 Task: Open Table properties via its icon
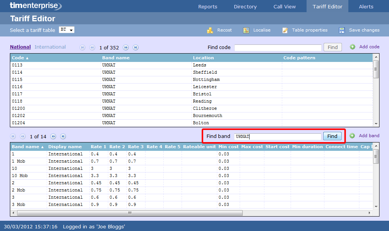[285, 30]
